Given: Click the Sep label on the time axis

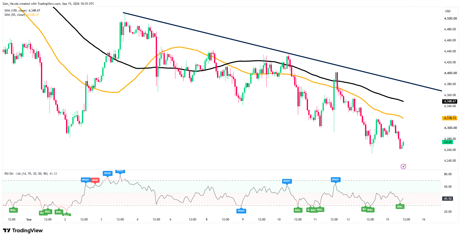Looking at the screenshot, I should coord(29,219).
